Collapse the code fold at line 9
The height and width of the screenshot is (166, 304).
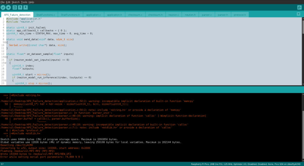[x=5, y=42]
